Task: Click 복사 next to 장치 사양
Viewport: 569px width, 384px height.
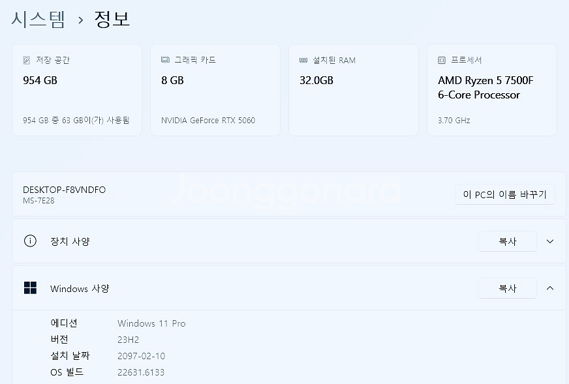Action: point(507,241)
